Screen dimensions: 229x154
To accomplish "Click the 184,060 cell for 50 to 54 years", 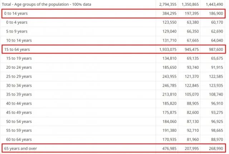I will (169, 122).
